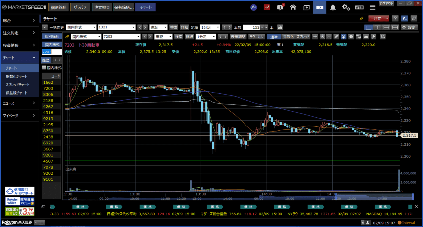The height and width of the screenshot is (227, 423).
Task: Toggle the yen price display icon
Action: (x=344, y=37)
